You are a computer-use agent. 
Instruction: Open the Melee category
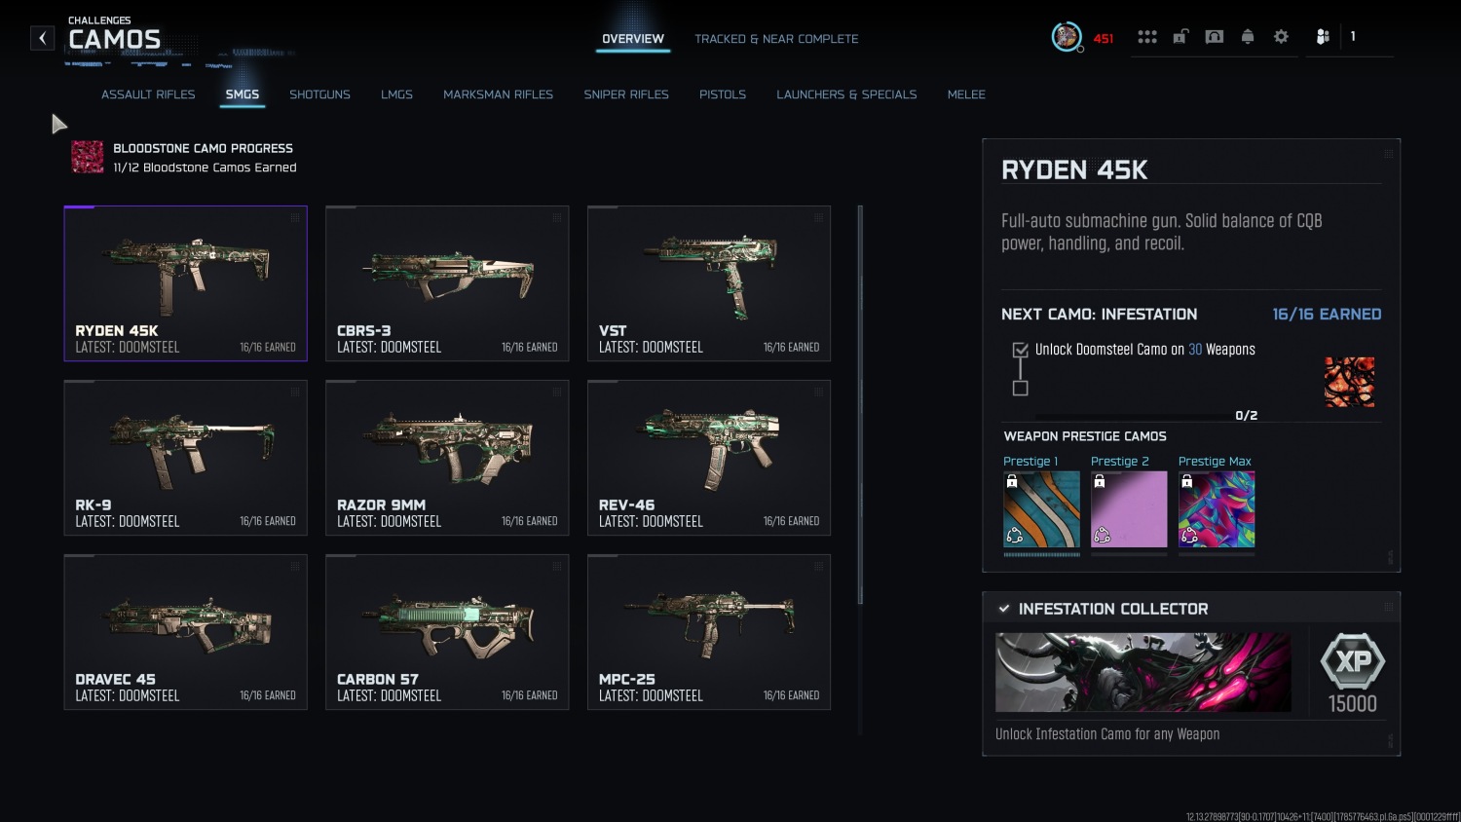pyautogui.click(x=966, y=94)
